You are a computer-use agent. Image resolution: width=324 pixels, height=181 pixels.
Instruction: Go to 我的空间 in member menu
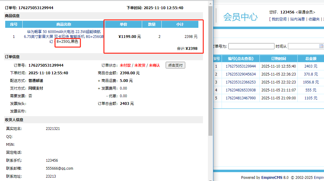(x=279, y=19)
